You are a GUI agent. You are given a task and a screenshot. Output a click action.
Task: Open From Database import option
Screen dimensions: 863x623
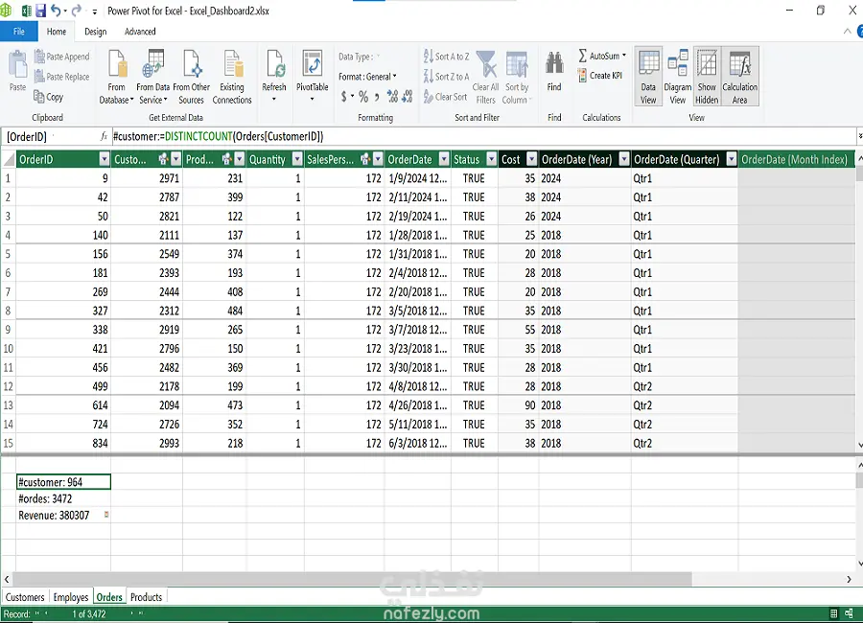116,77
